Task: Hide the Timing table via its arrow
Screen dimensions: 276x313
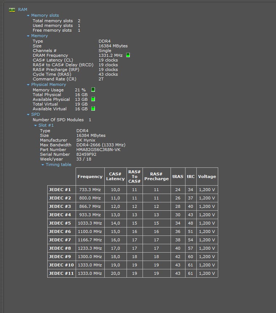Action: tap(43, 165)
